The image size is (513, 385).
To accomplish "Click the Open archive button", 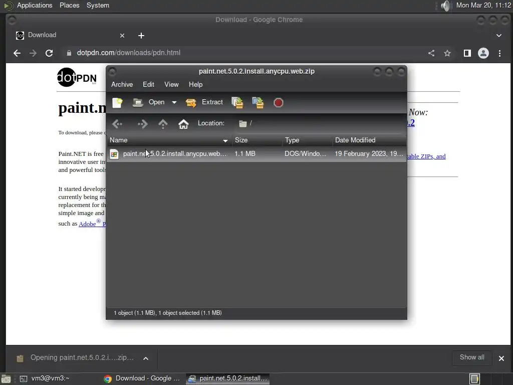I will (x=149, y=102).
